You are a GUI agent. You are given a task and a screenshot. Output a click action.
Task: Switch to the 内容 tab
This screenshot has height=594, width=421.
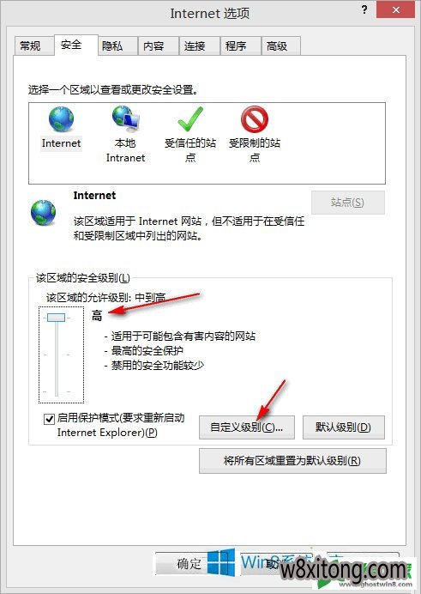pos(153,46)
